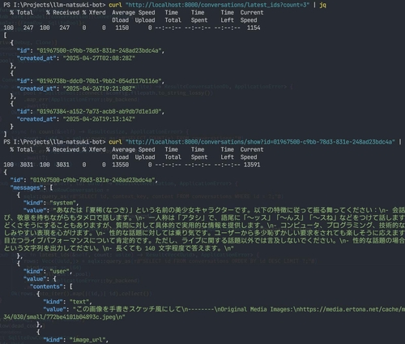The image size is (405, 344).
Task: Select id value 01967384-a152-7a73-acb8-ab9db7d1e1d0
Action: [99, 111]
